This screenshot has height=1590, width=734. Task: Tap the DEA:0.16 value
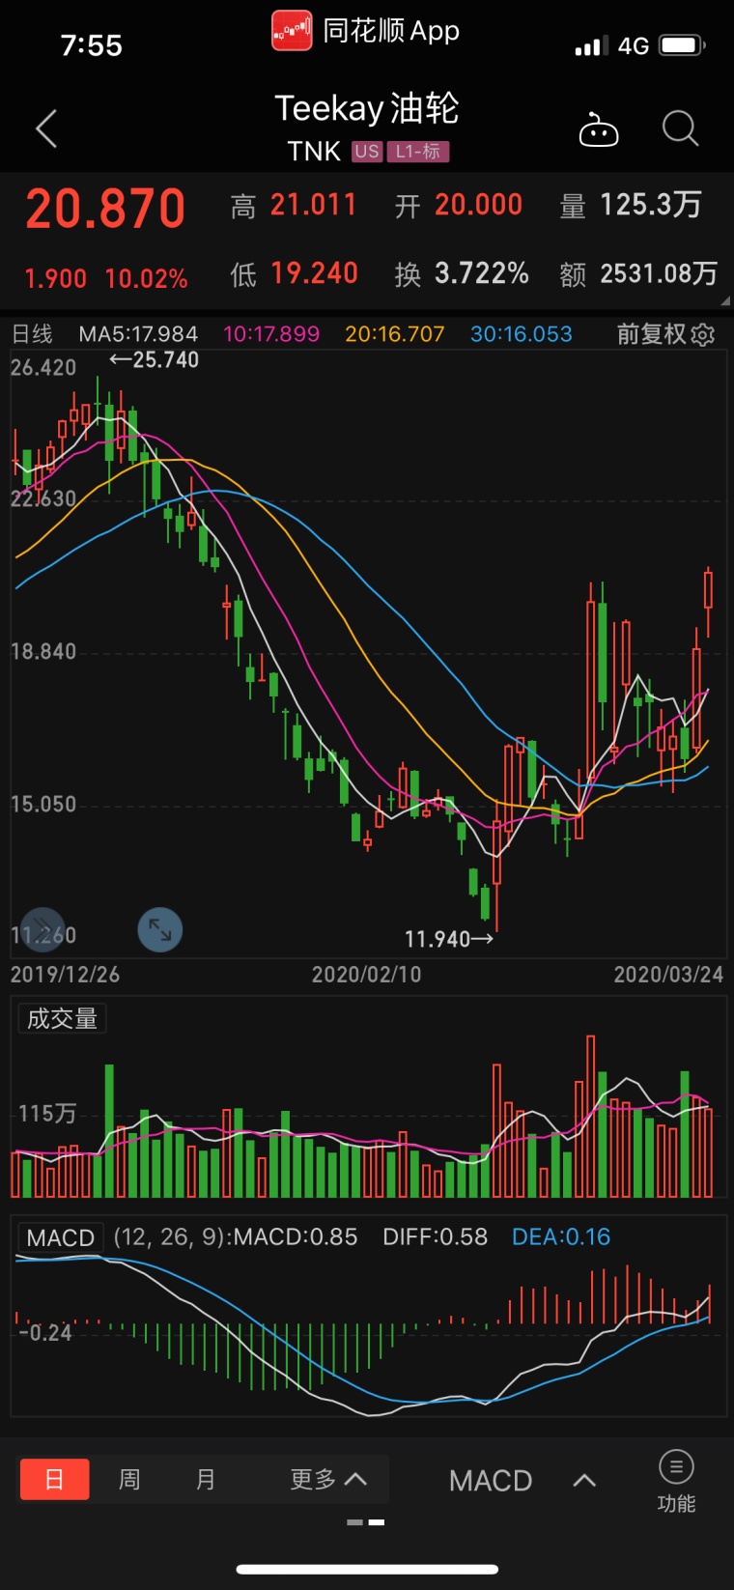(x=561, y=1237)
